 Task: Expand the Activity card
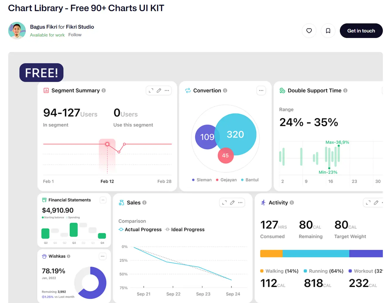368,202
